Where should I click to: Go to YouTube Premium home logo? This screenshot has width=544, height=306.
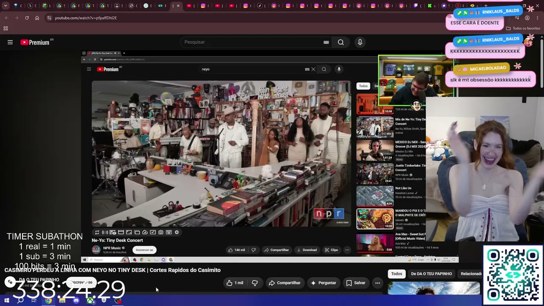pos(34,42)
